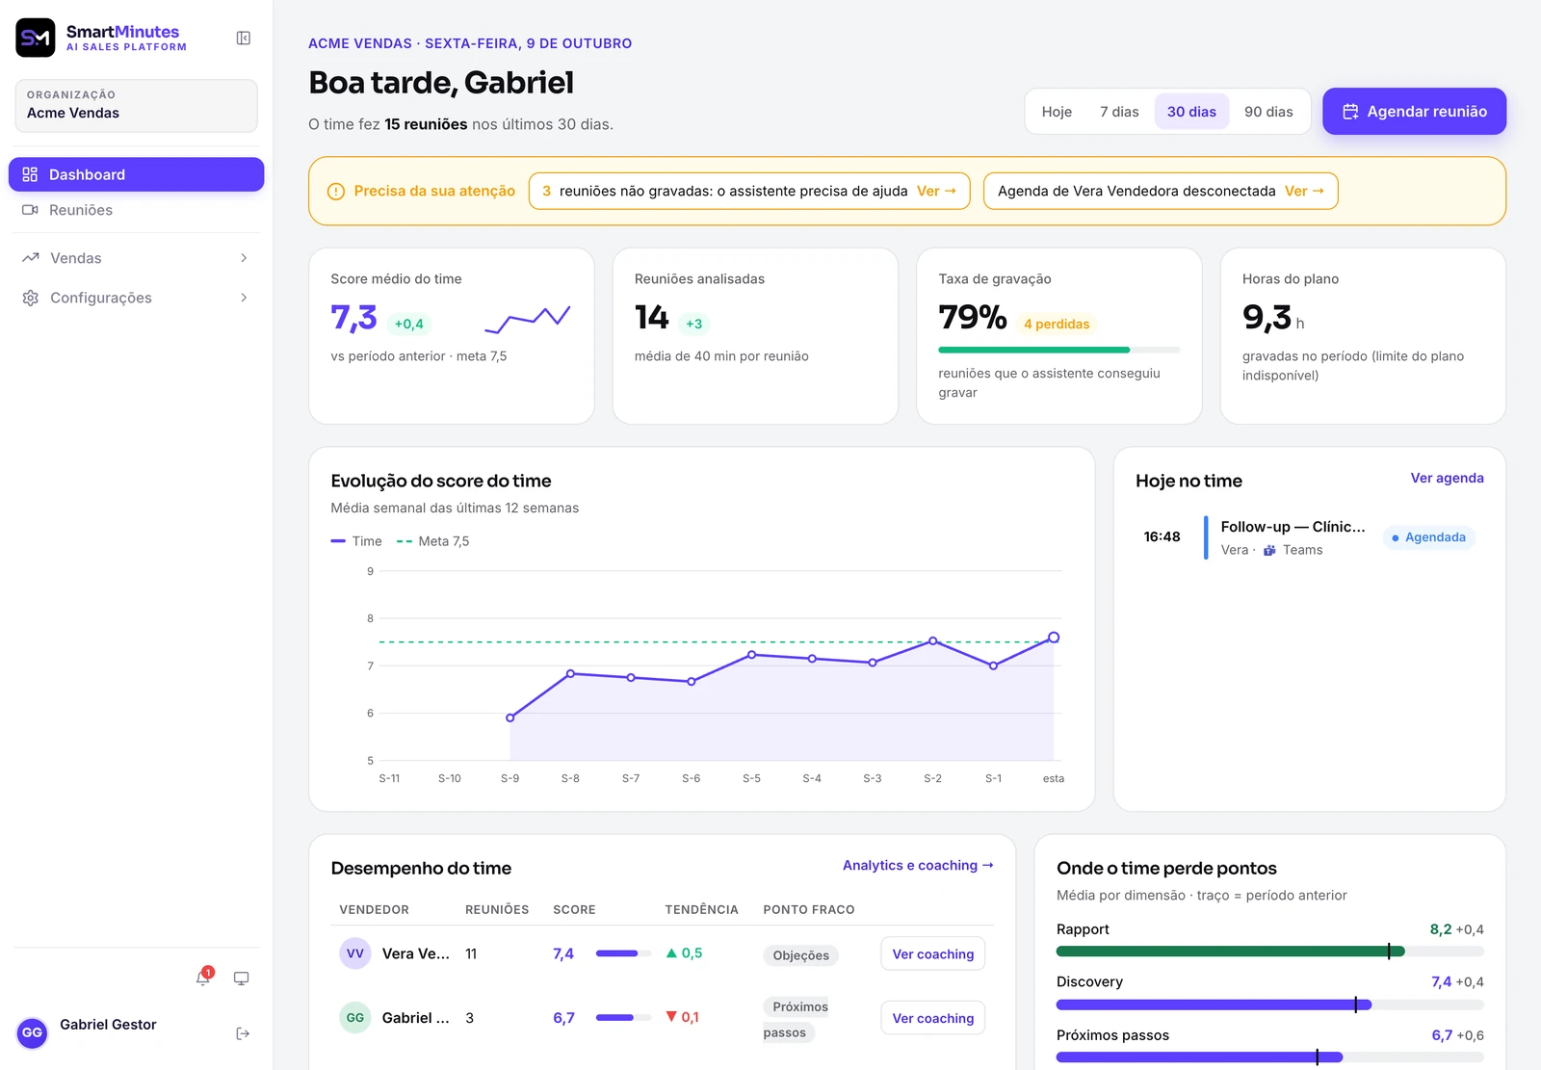Toggle the Time legend item
This screenshot has height=1070, width=1541.
[x=356, y=541]
